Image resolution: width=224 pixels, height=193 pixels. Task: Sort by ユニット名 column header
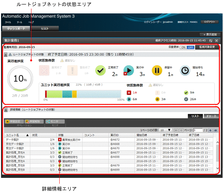[x=17, y=135]
